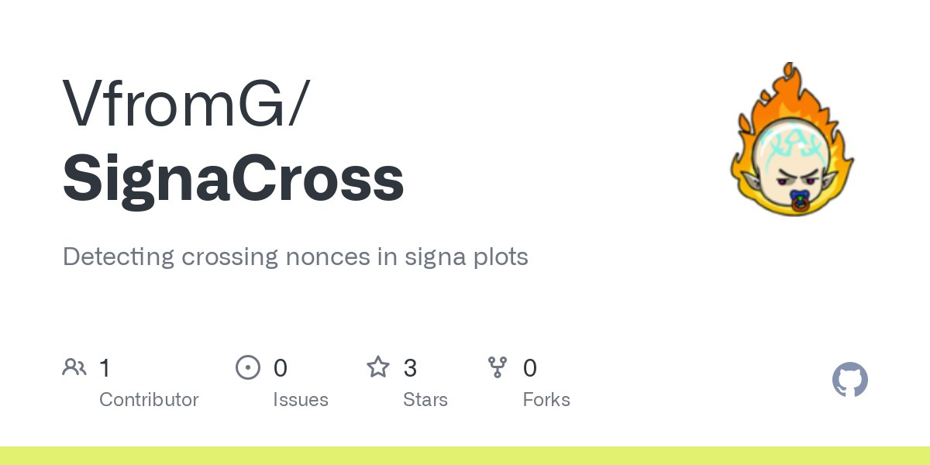Select the Issues label
This screenshot has width=930, height=465.
click(301, 400)
